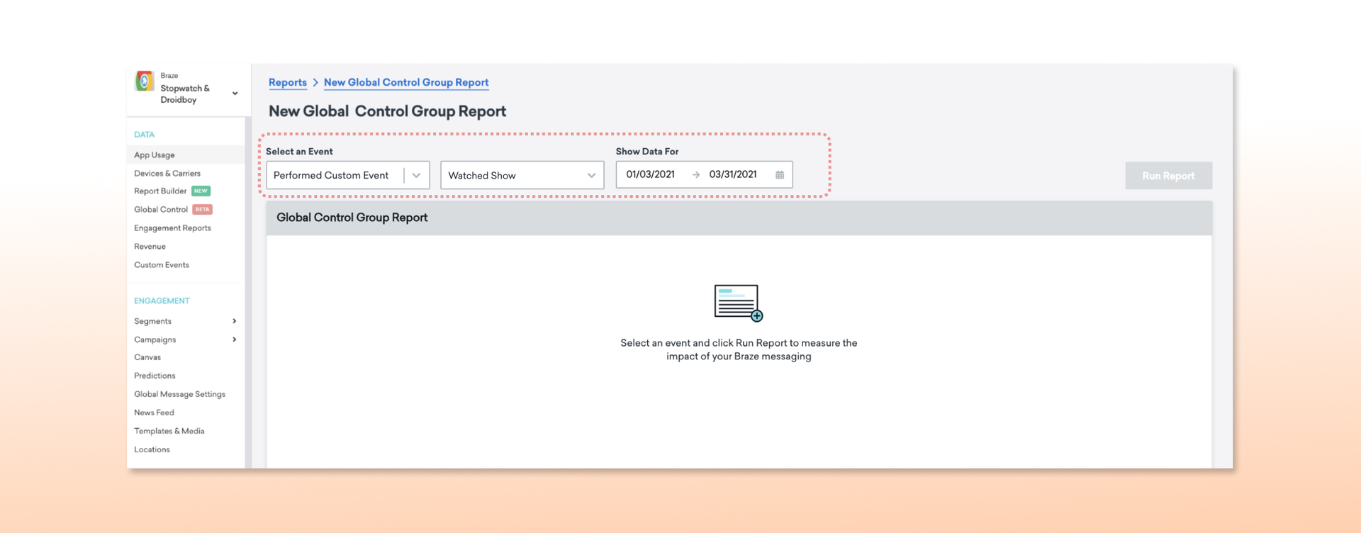Click the start date 01/03/2021 field

pos(650,175)
